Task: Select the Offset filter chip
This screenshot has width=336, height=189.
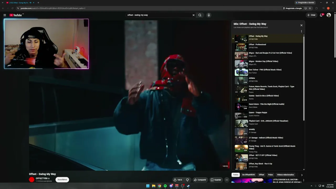Action: pyautogui.click(x=261, y=175)
